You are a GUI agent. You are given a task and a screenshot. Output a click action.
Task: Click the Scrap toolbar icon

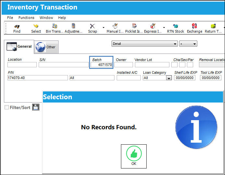click(92, 26)
